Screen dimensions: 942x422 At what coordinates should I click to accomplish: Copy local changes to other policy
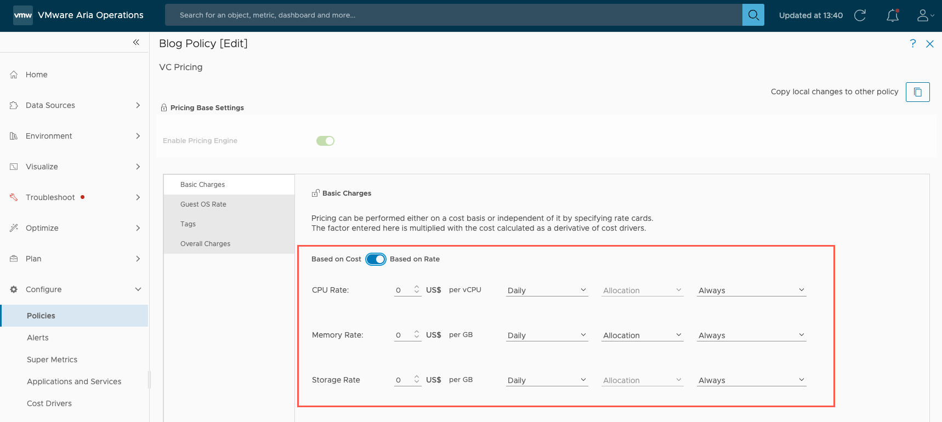point(917,92)
